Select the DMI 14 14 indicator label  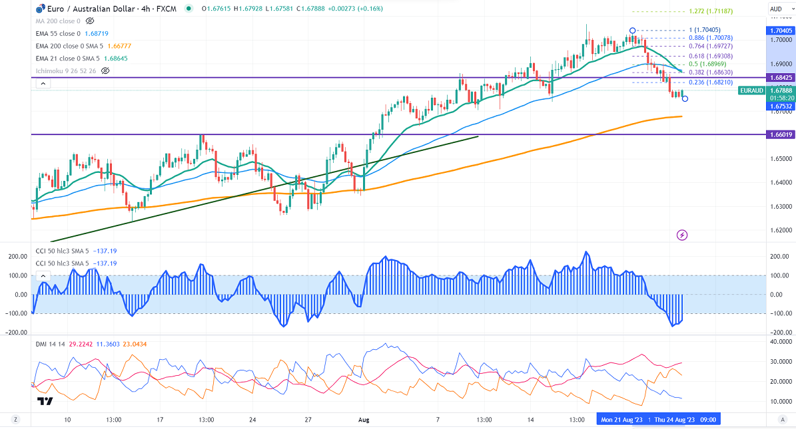click(x=50, y=345)
